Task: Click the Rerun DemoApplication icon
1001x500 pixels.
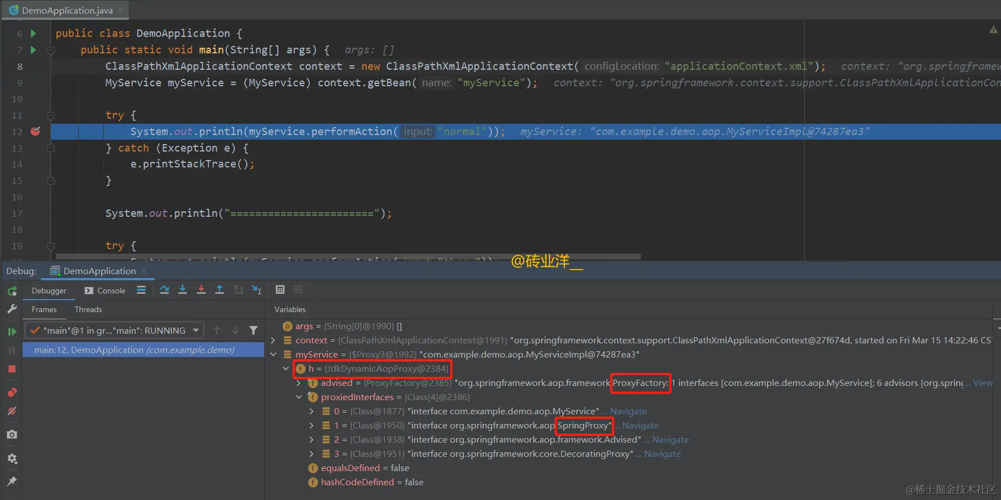Action: [x=12, y=291]
